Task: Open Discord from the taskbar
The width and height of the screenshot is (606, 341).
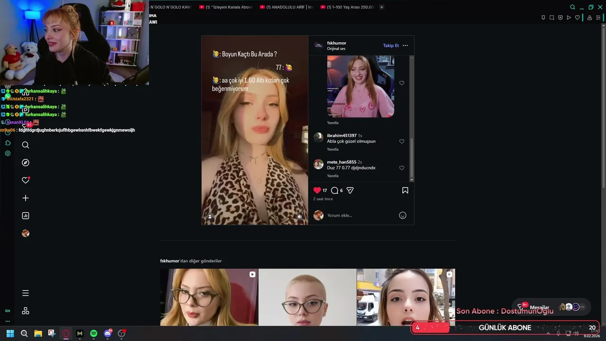Action: [x=107, y=333]
